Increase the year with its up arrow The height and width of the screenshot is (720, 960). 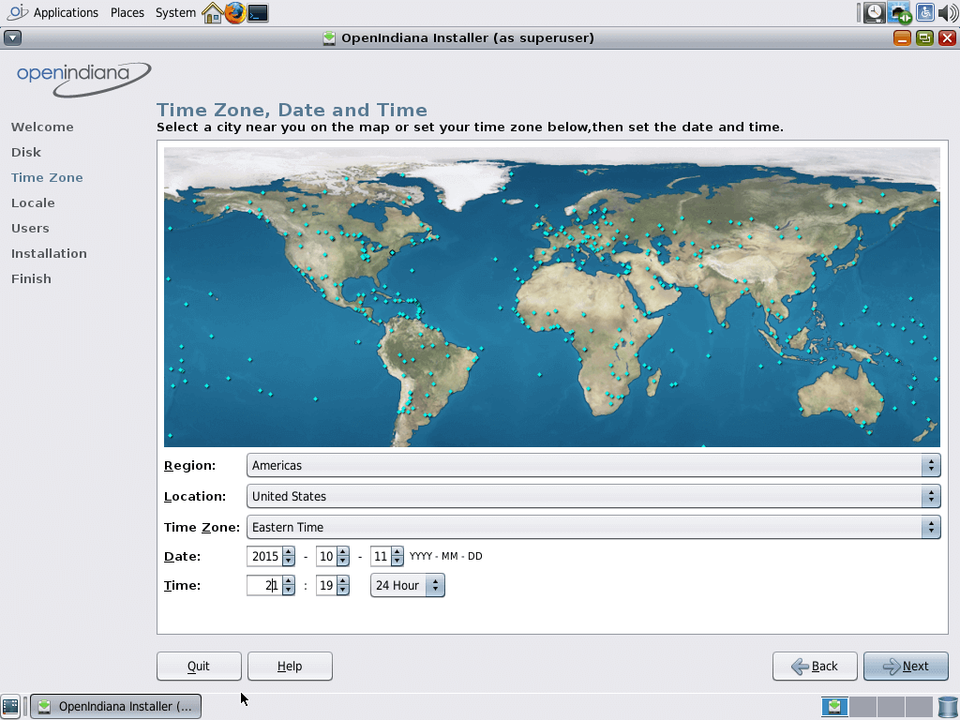pos(289,552)
